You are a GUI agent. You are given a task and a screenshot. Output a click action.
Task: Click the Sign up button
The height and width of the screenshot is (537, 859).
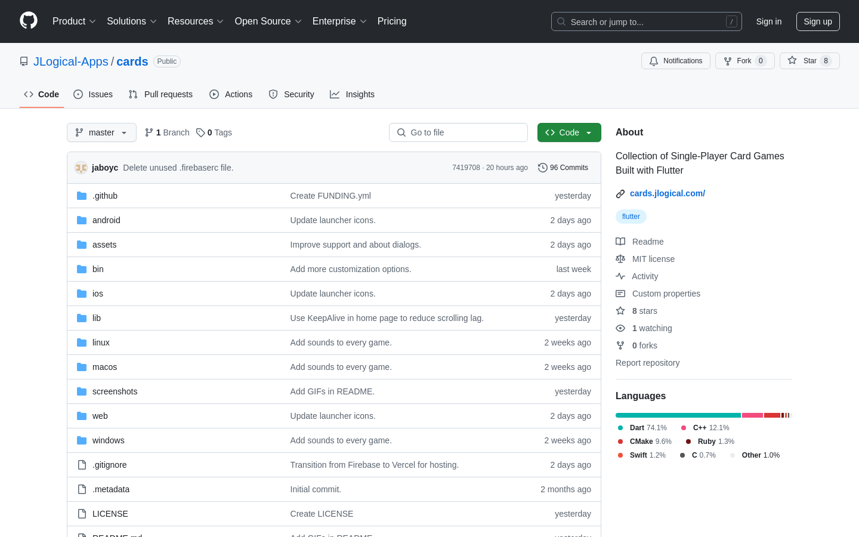point(818,21)
